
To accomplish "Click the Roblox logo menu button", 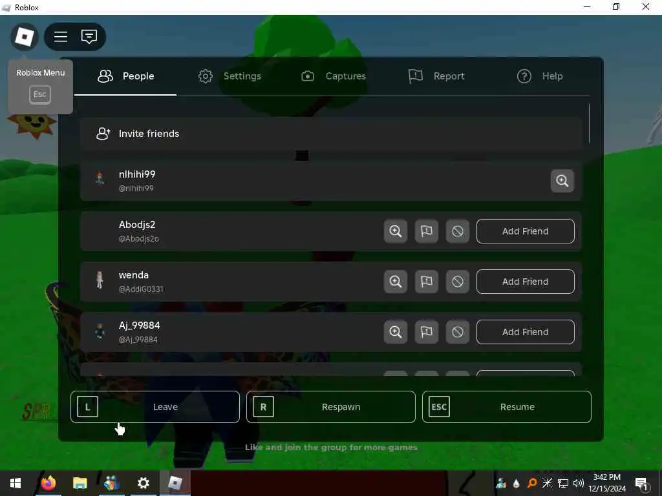I will 25,37.
